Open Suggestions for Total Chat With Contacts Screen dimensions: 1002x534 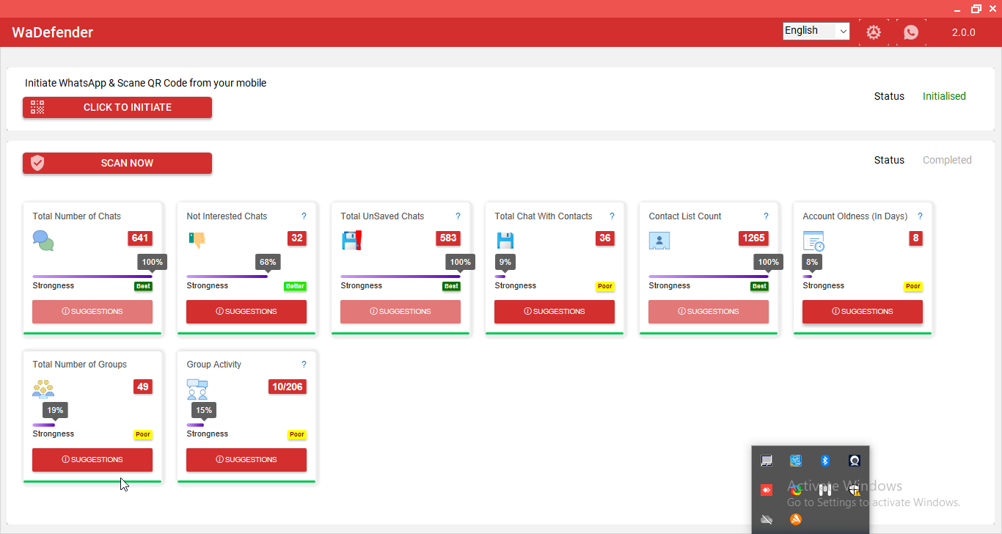[x=555, y=312]
